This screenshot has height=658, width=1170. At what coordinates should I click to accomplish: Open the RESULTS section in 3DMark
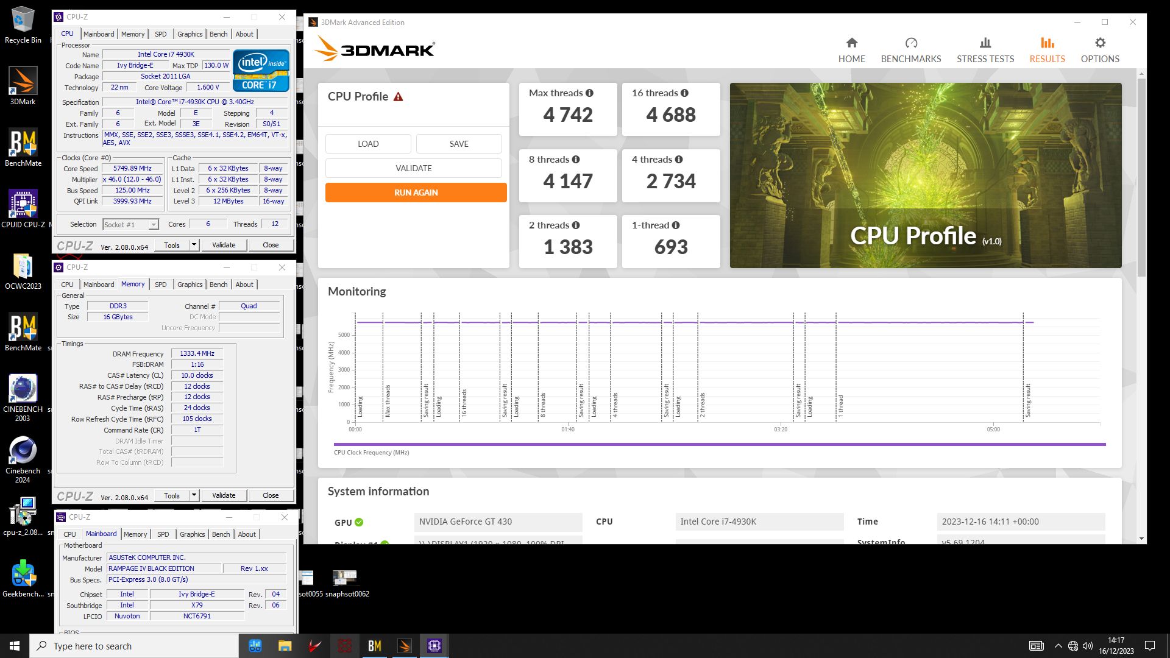(x=1047, y=50)
